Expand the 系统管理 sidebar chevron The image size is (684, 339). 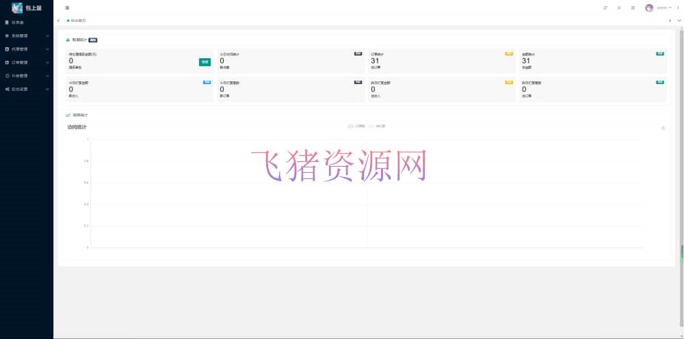click(48, 36)
